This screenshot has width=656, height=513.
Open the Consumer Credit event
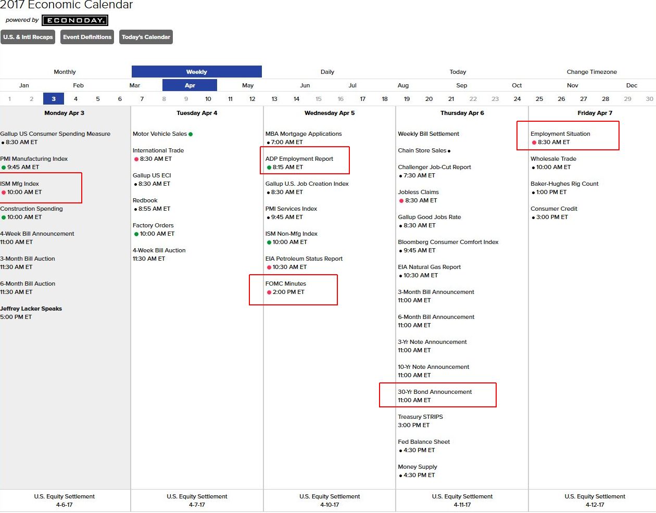coord(554,209)
